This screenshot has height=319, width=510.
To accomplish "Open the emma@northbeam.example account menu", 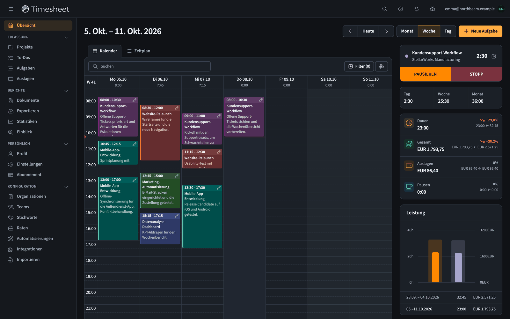I will [474, 9].
